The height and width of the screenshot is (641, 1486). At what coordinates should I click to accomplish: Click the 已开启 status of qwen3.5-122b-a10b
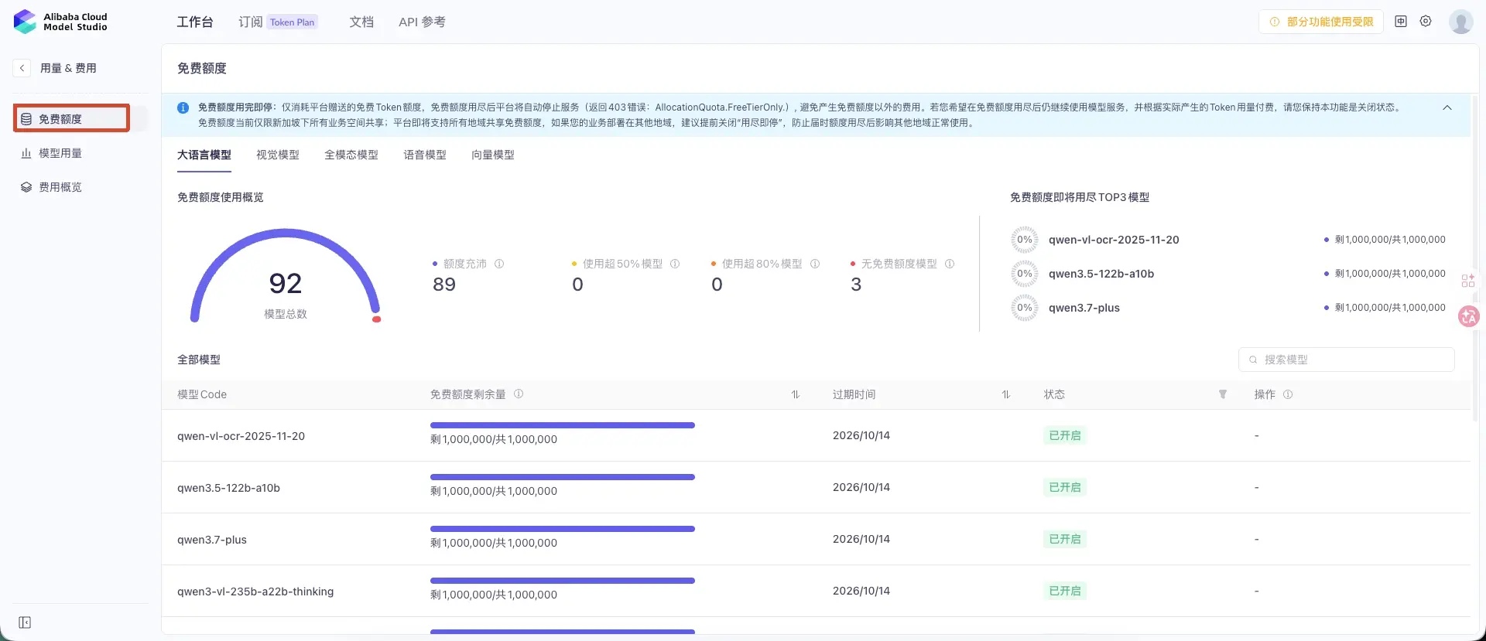click(x=1065, y=487)
